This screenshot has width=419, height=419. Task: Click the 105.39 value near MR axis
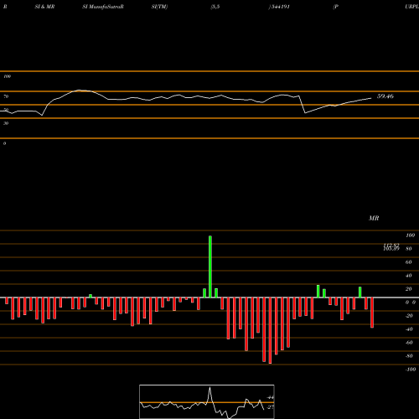[391, 249]
